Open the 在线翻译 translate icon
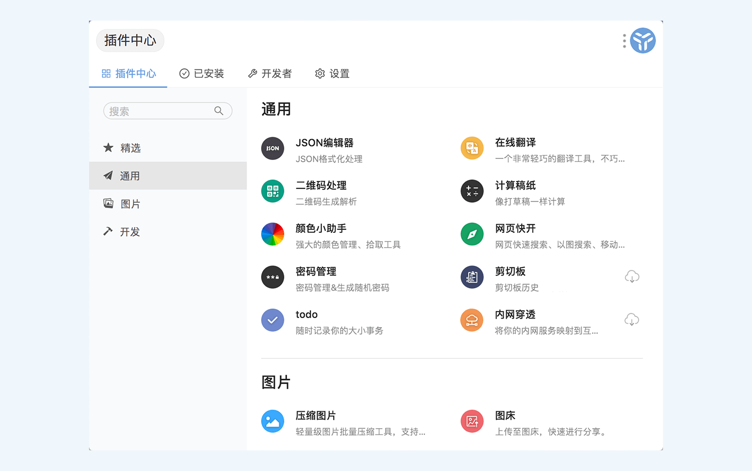 point(472,149)
